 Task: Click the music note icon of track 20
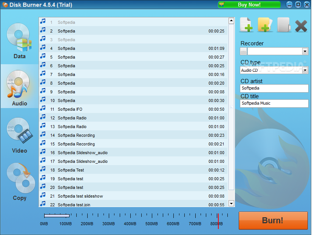tap(43, 186)
